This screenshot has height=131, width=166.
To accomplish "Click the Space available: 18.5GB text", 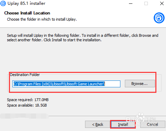I will pyautogui.click(x=27, y=105).
